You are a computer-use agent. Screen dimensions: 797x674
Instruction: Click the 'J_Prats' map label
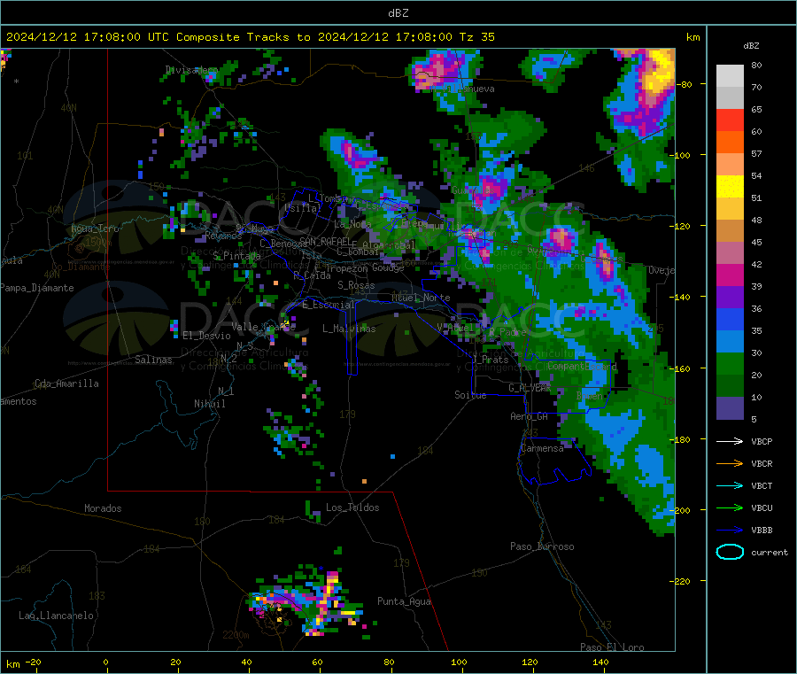(490, 360)
